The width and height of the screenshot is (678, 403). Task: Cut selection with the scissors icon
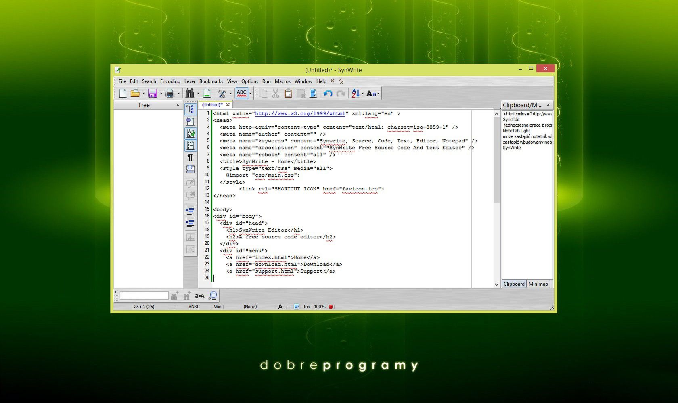[x=276, y=94]
